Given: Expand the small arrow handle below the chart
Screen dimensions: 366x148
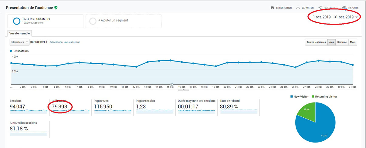Looking at the screenshot, I should (183, 90).
